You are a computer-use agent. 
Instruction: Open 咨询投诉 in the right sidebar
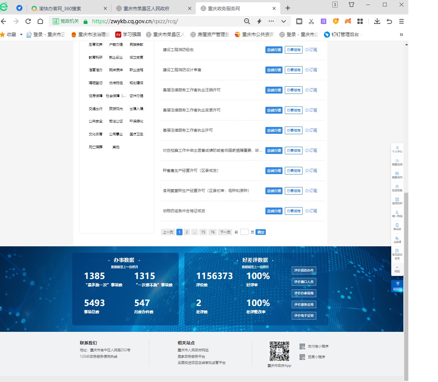(397, 201)
